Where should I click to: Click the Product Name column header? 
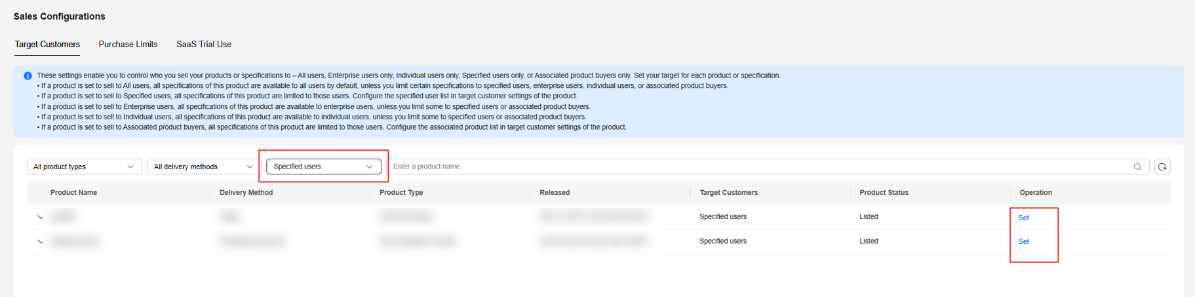pyautogui.click(x=73, y=193)
